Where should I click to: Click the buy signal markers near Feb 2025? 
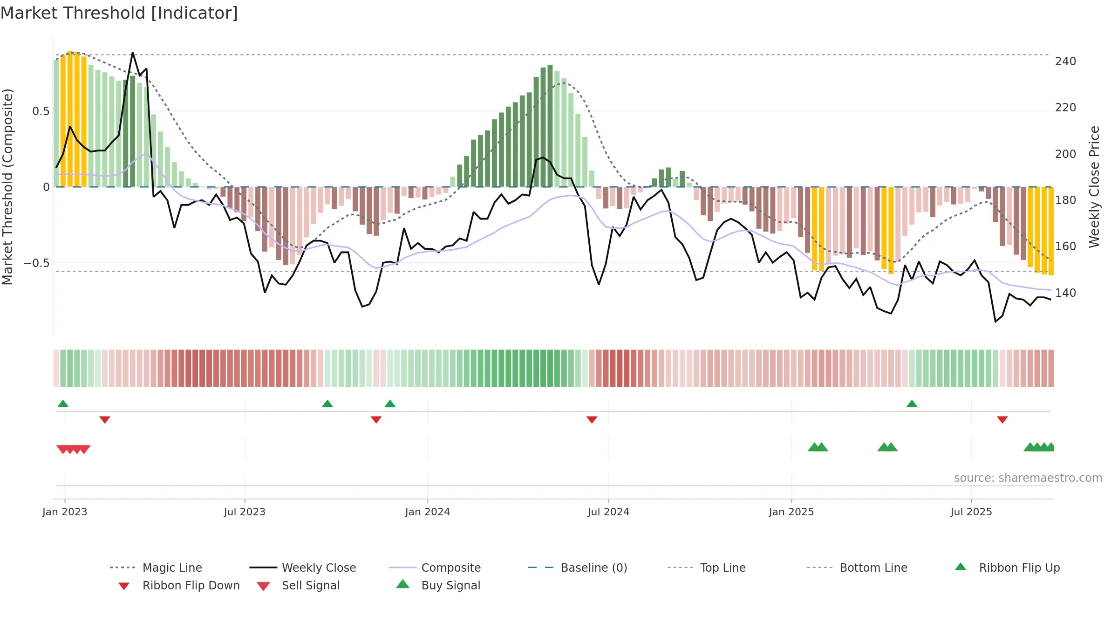pos(818,447)
